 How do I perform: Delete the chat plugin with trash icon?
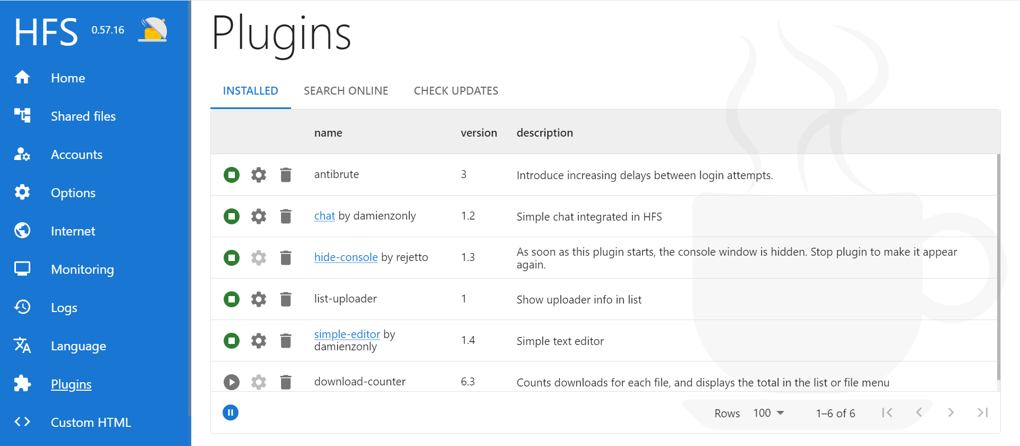[286, 216]
